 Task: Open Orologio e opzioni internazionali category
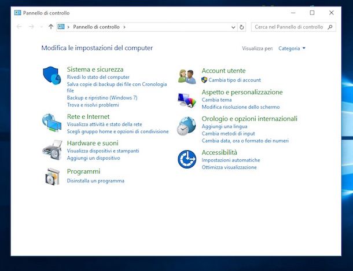[249, 119]
